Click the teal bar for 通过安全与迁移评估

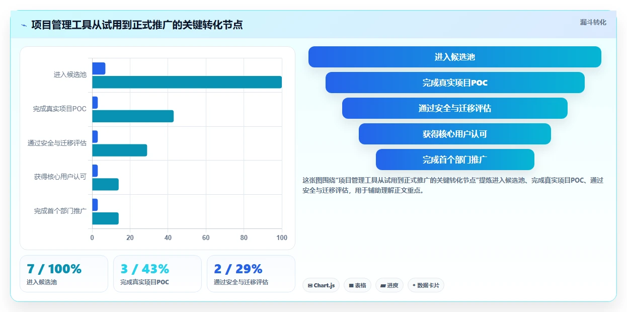120,150
